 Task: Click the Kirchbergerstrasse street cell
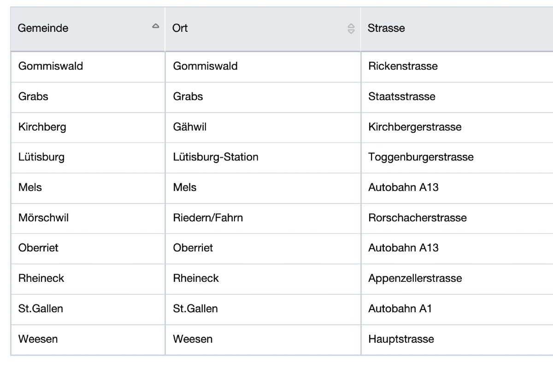coord(415,126)
